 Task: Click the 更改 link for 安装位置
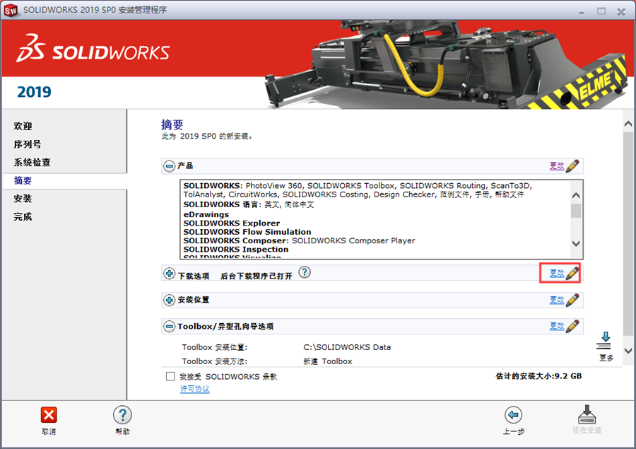[557, 300]
